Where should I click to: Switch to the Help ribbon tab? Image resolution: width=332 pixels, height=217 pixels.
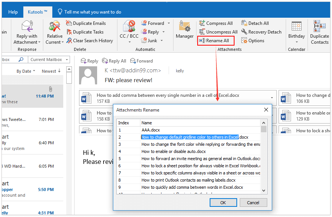(x=12, y=12)
